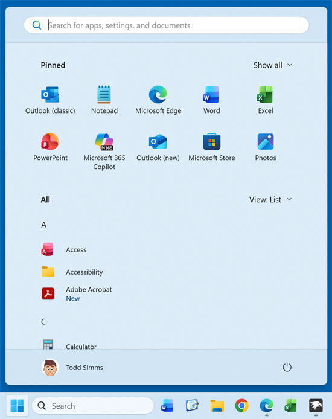Click the Windows Start button on taskbar
The width and height of the screenshot is (332, 419).
pyautogui.click(x=17, y=406)
